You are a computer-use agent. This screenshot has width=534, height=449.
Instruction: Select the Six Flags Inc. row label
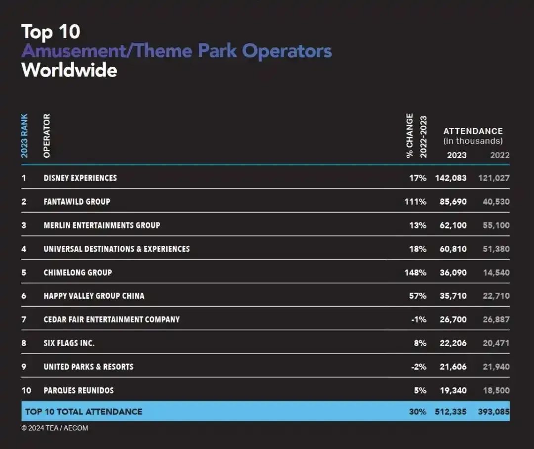click(x=69, y=343)
